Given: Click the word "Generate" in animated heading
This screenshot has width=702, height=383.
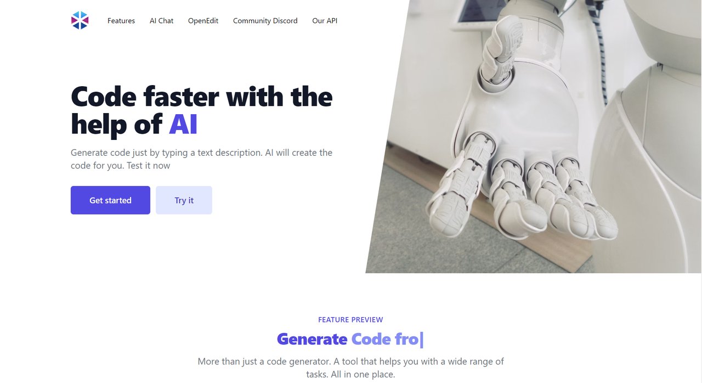Looking at the screenshot, I should coord(312,339).
